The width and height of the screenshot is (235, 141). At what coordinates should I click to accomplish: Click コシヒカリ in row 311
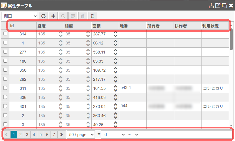pos(213,88)
